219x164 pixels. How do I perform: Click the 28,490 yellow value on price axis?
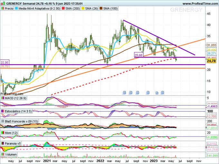[212, 50]
